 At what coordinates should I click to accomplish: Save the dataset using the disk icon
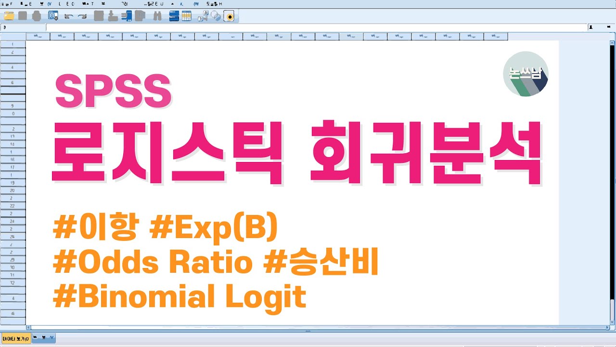pos(22,16)
